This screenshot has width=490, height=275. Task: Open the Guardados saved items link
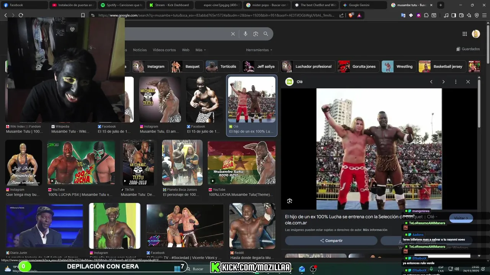(x=468, y=49)
